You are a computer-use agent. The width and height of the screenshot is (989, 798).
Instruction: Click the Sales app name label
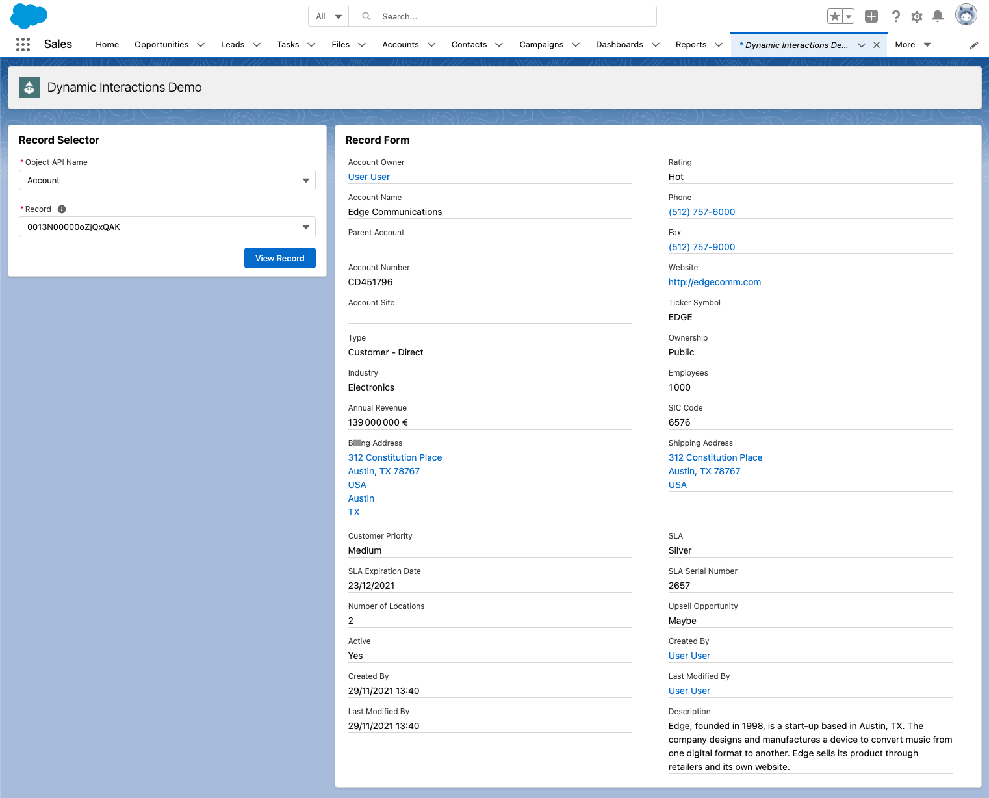point(58,44)
